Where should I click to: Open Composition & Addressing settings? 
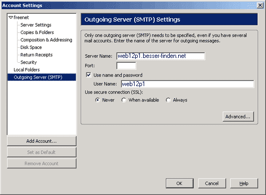[x=46, y=40]
